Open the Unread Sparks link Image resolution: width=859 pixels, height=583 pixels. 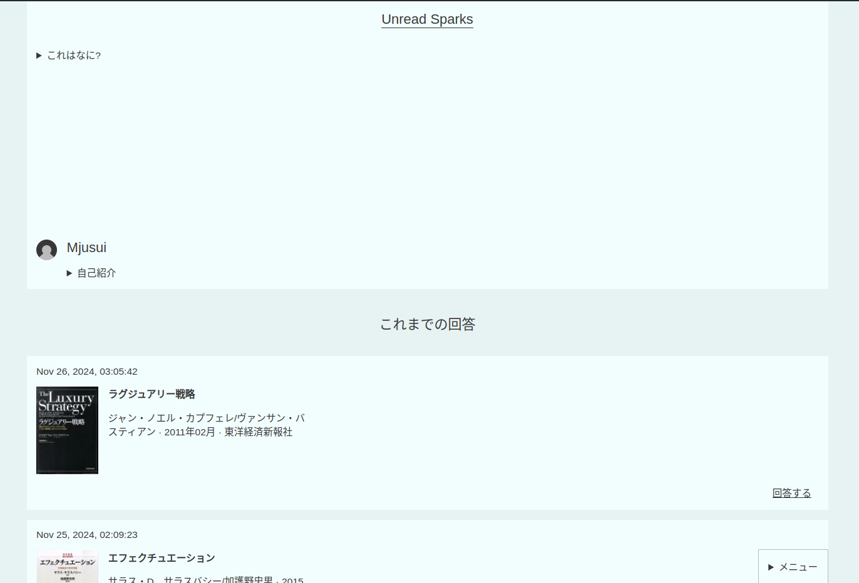pos(427,19)
